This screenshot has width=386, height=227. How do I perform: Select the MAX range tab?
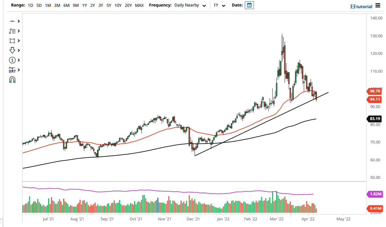tap(139, 5)
